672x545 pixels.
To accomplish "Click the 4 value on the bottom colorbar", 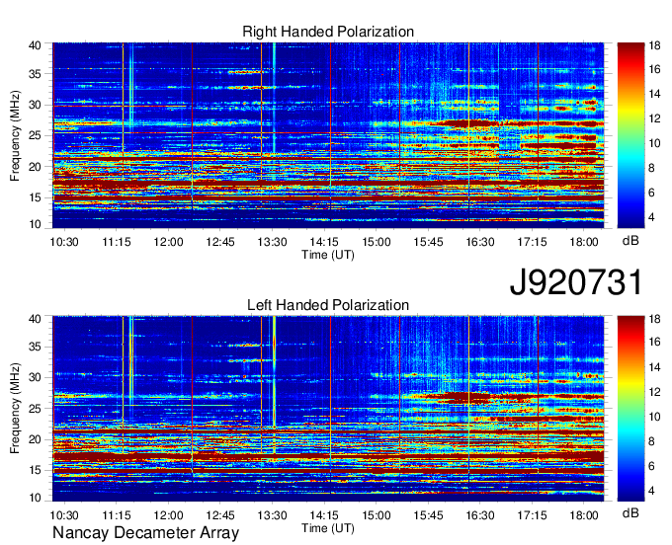I will click(x=651, y=491).
